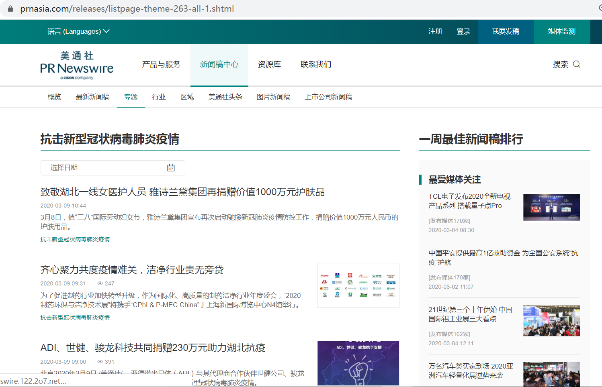Switch to the 概览 tab
The image size is (602, 387).
(x=54, y=97)
